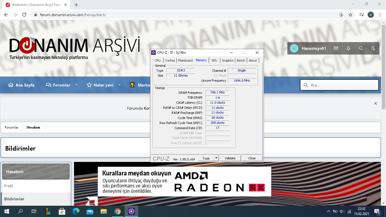
Task: Open the network icon in system tray
Action: coord(349,211)
